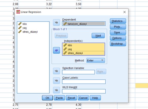
Task: Select kilo in the Independent(s) list
Action: [x=84, y=45]
